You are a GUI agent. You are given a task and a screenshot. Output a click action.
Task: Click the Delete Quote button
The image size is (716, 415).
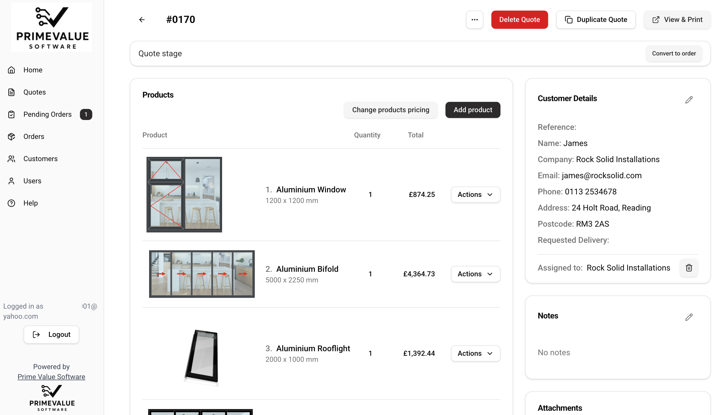pyautogui.click(x=519, y=20)
